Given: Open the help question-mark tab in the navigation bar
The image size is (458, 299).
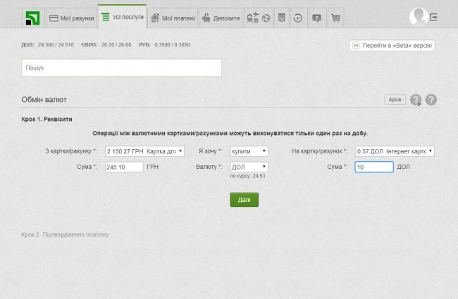Looking at the screenshot, I should pyautogui.click(x=317, y=18).
